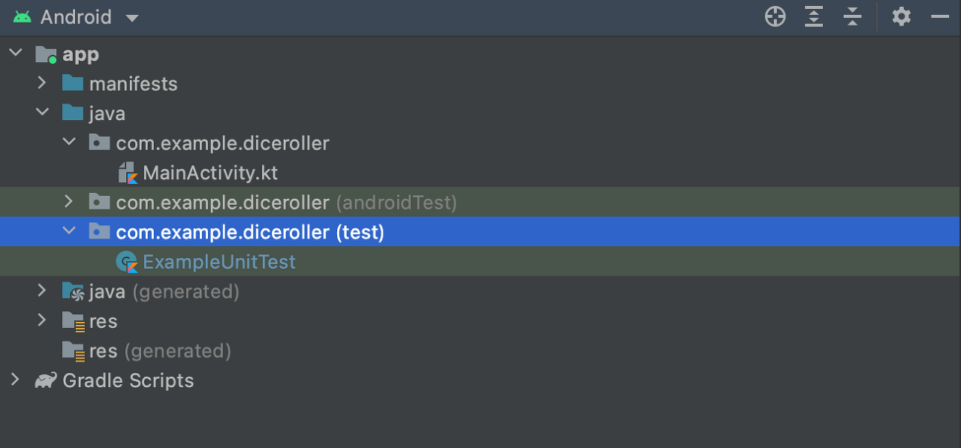Select the res (generated) folder
The width and height of the screenshot is (961, 448).
click(160, 350)
